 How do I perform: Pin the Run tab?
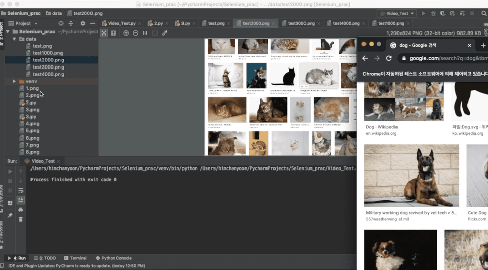[10, 215]
